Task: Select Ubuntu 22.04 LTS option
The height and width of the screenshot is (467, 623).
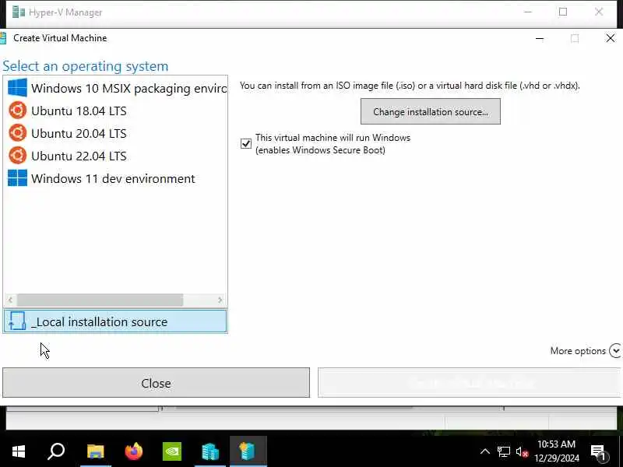Action: tap(115, 156)
